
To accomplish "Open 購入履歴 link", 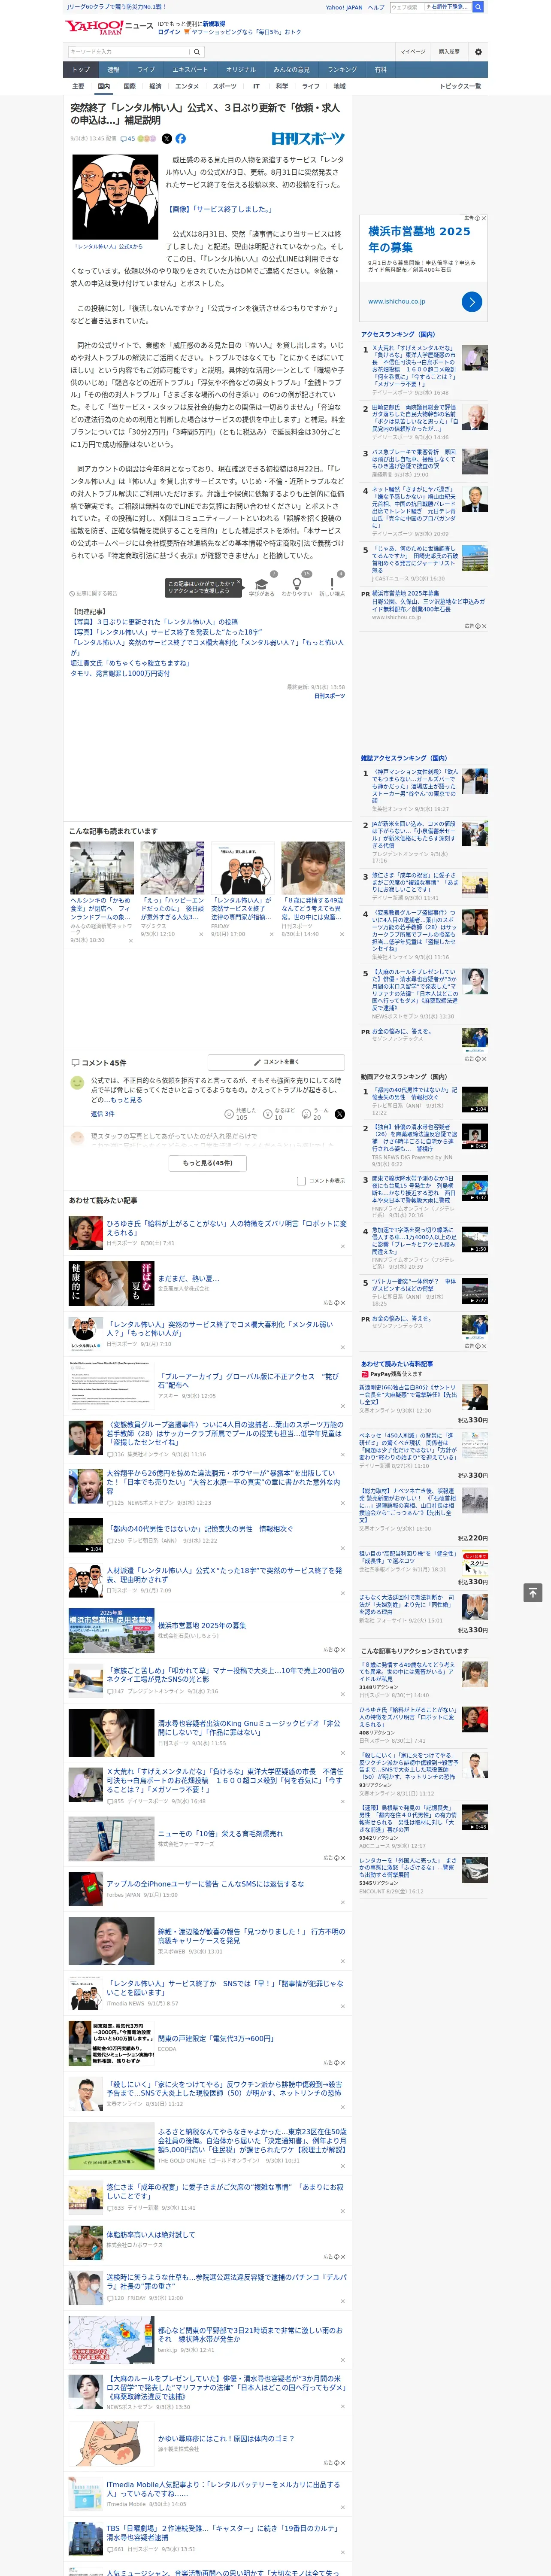I will [x=449, y=51].
